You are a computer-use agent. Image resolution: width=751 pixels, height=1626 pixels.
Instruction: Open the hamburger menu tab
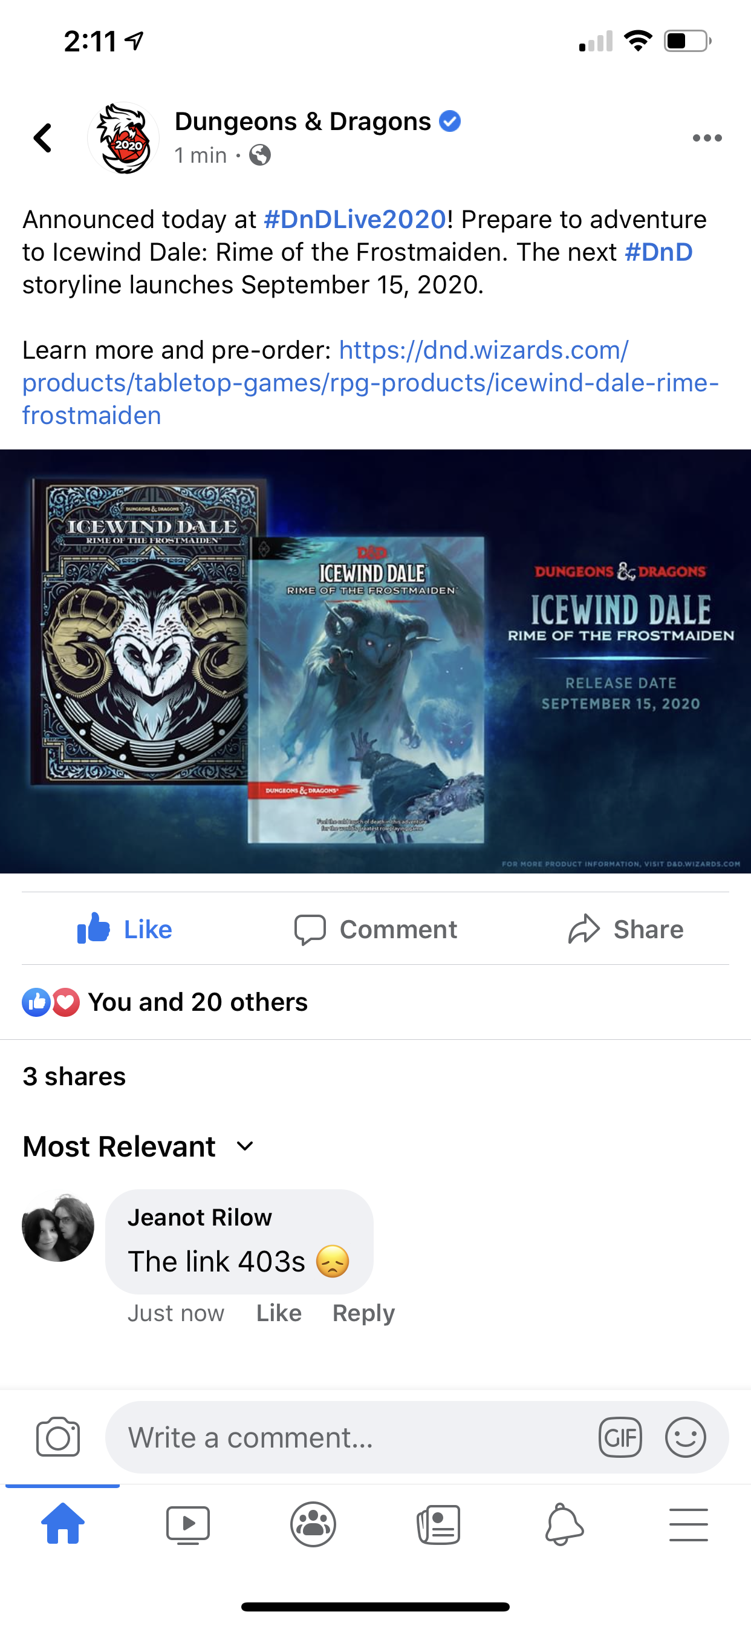689,1524
